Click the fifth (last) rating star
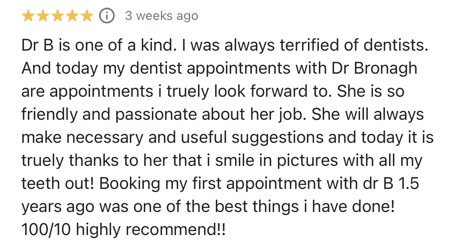Viewport: 461px width, 249px height. click(x=87, y=16)
